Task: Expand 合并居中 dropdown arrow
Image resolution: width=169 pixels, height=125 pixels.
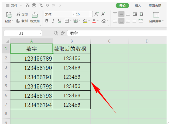Action: click(163, 21)
